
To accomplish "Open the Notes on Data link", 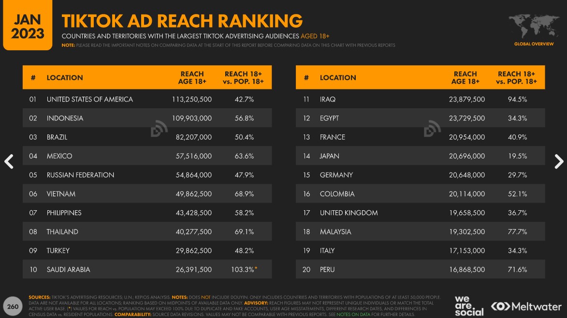I will tap(353, 315).
